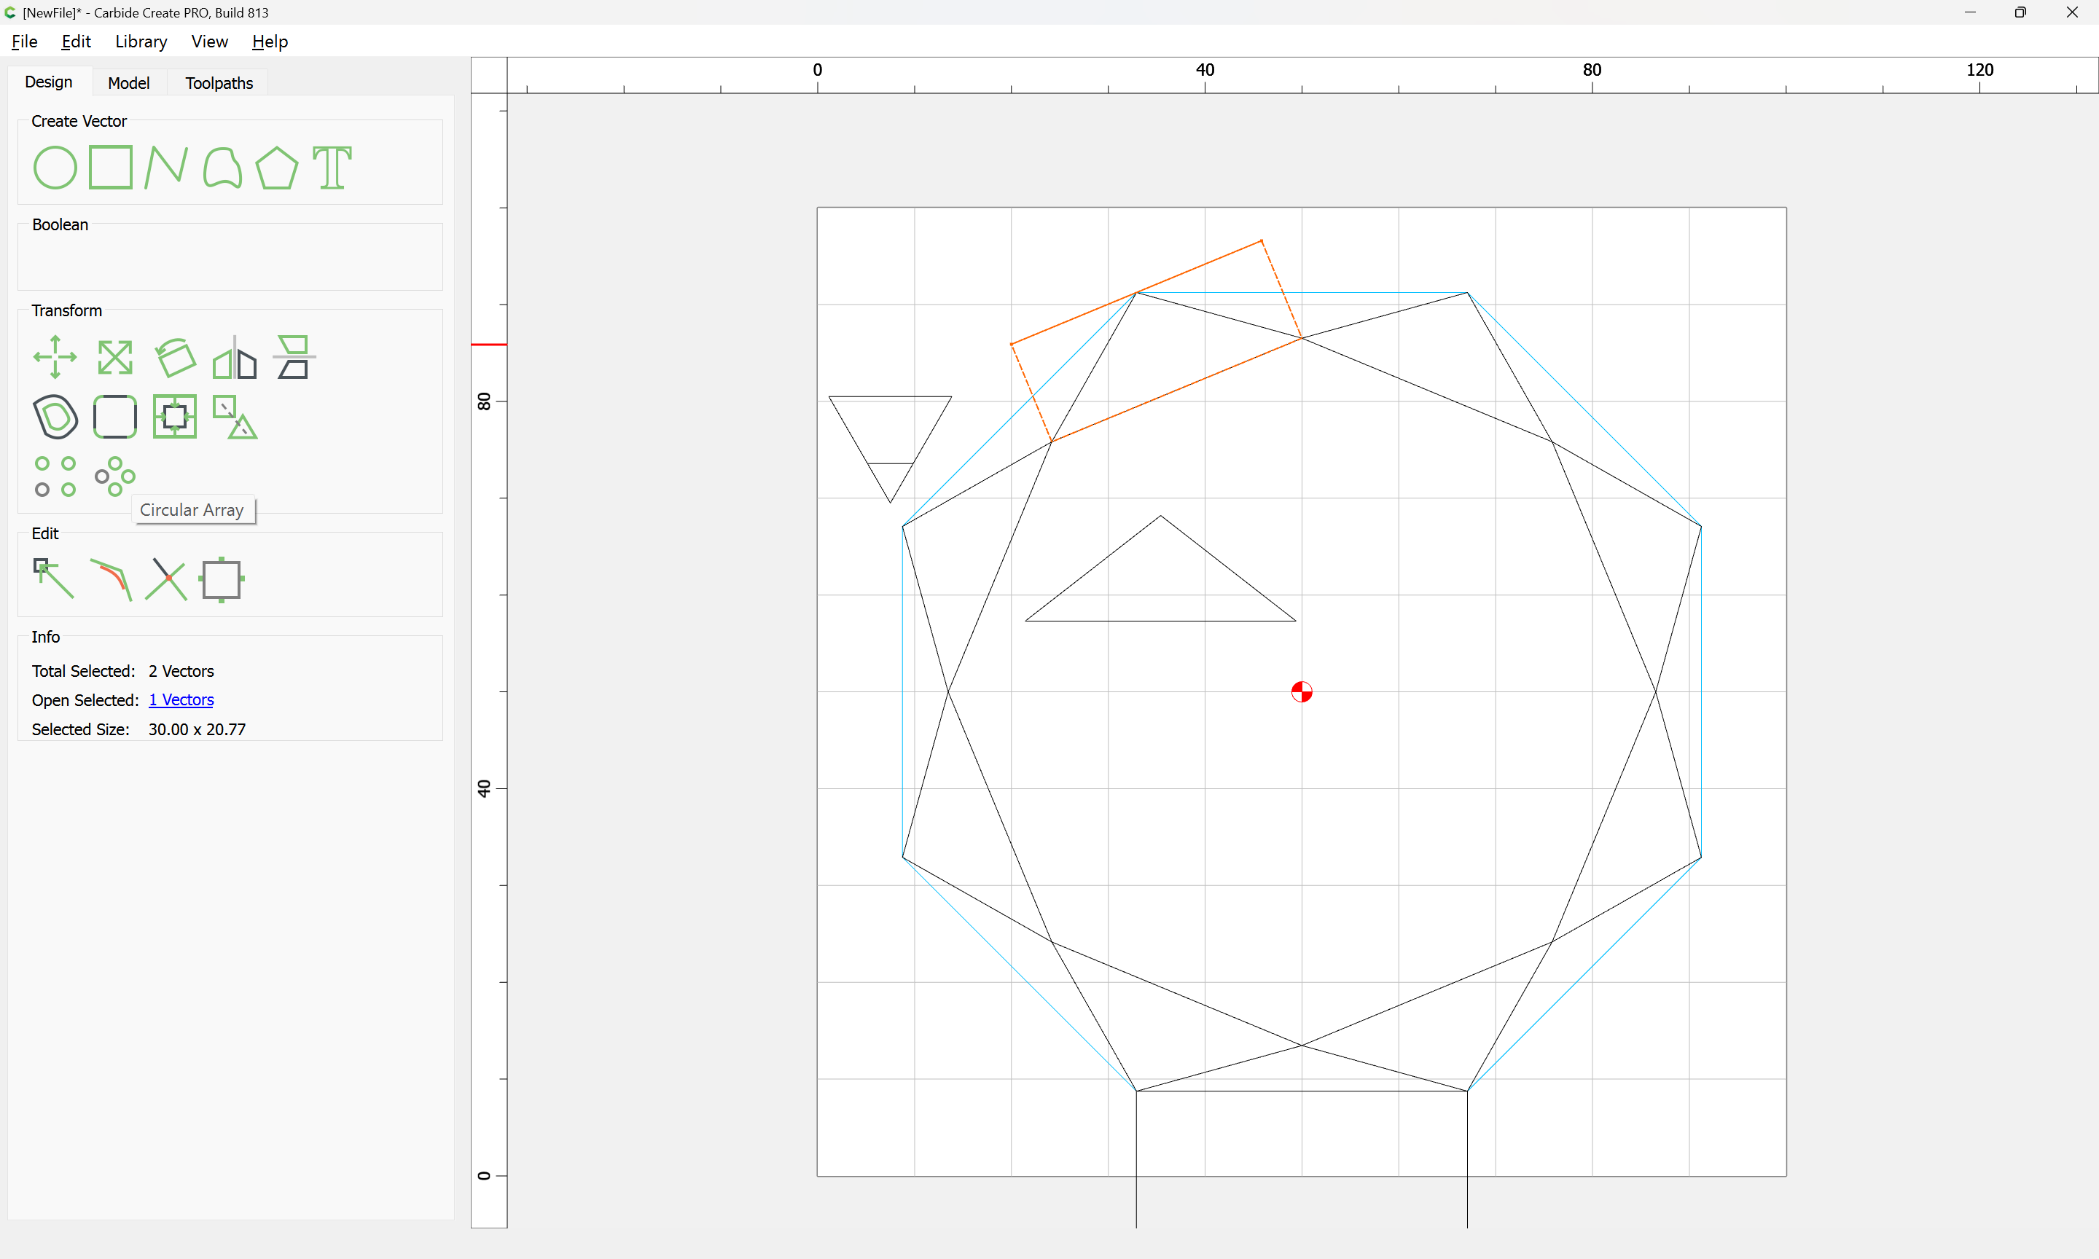Activate the Node Edit tool
Image resolution: width=2099 pixels, height=1259 pixels.
(x=53, y=578)
